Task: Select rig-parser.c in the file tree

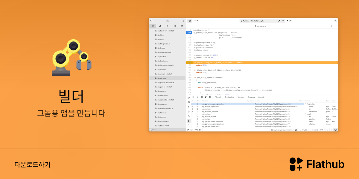Action: [168, 78]
